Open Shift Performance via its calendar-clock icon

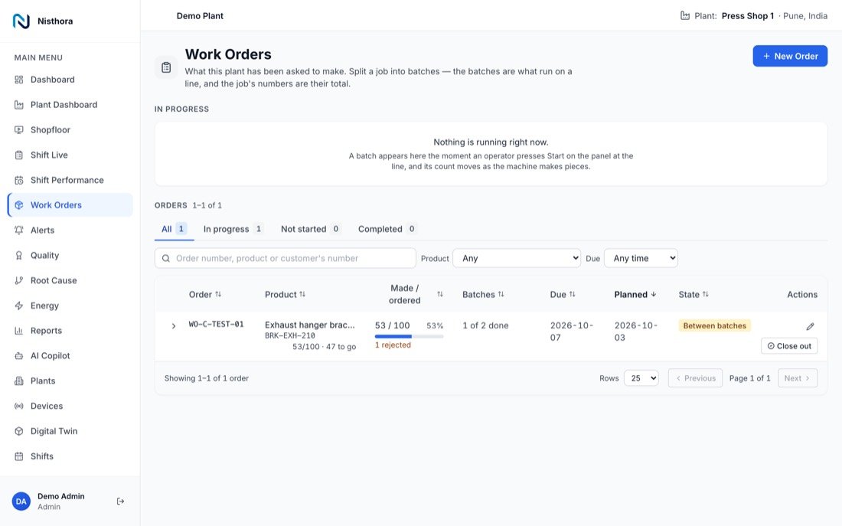19,180
